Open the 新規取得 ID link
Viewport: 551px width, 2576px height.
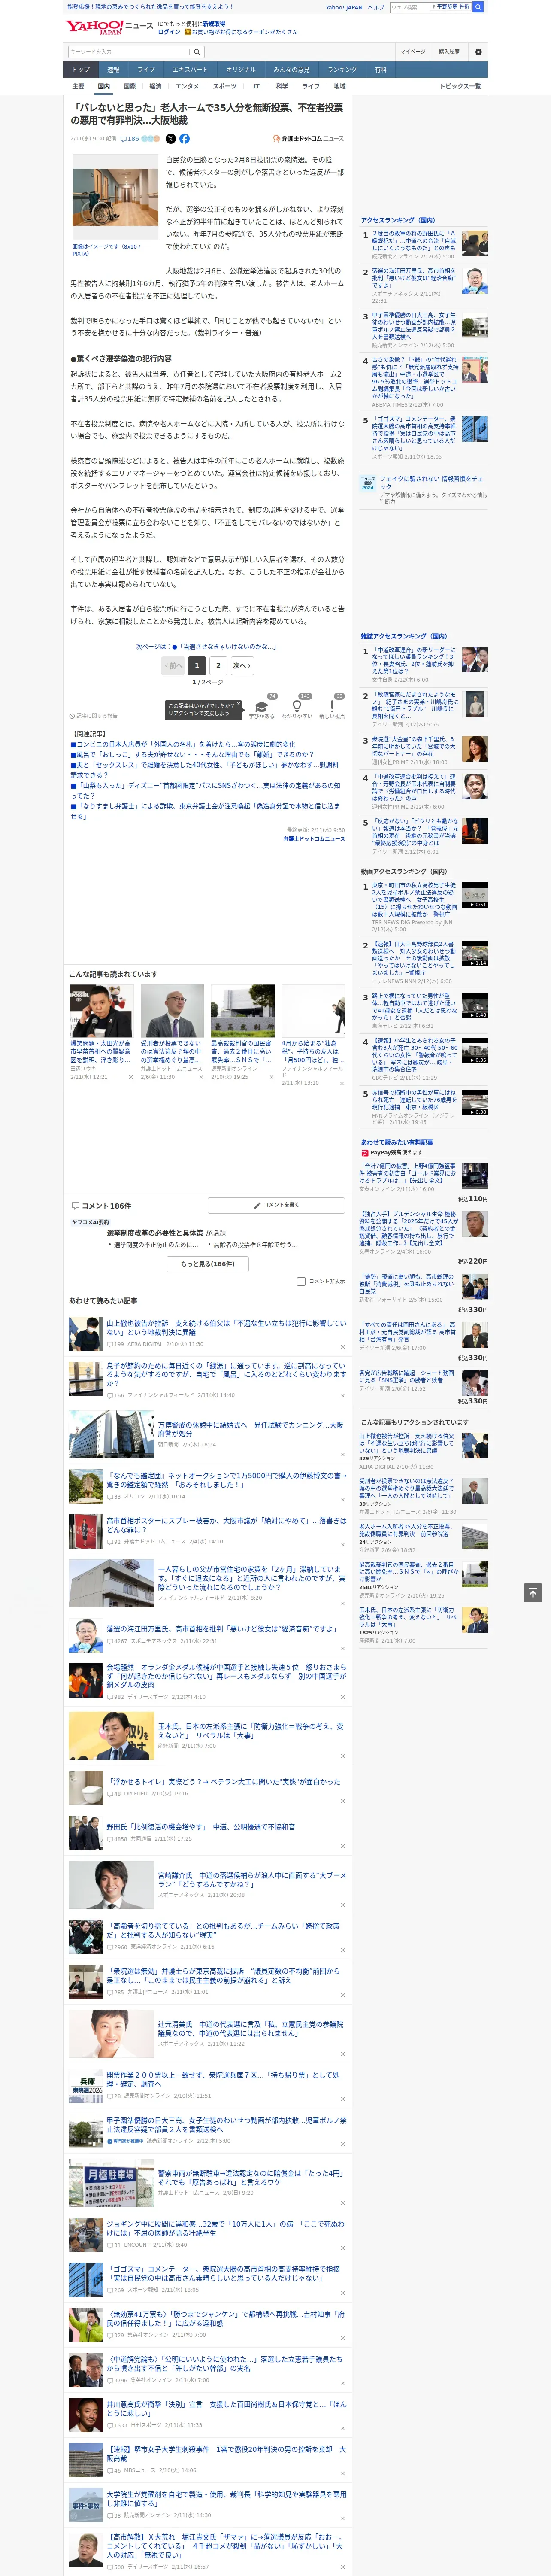[214, 24]
